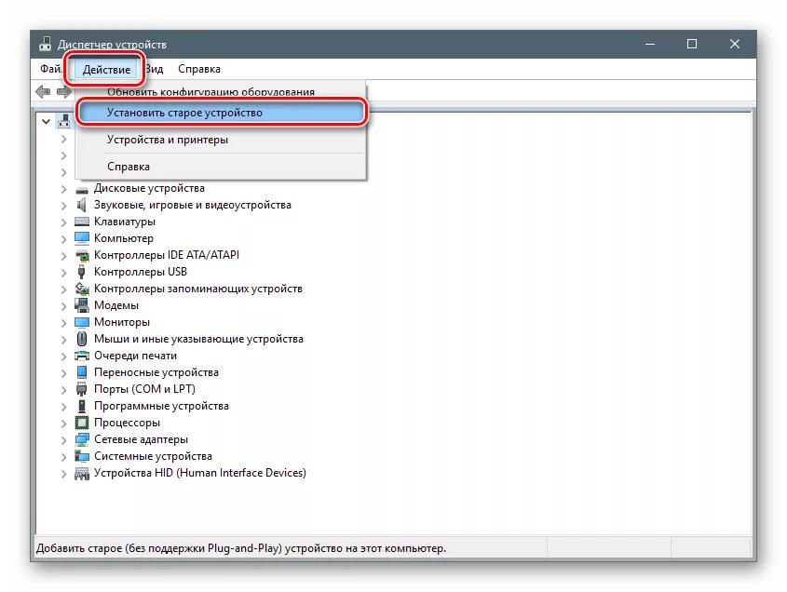Expand the Устройства HID chevron

[x=63, y=474]
